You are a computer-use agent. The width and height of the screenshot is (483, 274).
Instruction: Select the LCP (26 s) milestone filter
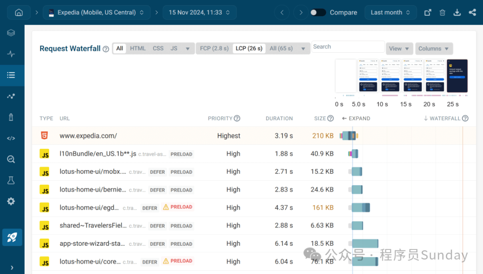pyautogui.click(x=249, y=48)
